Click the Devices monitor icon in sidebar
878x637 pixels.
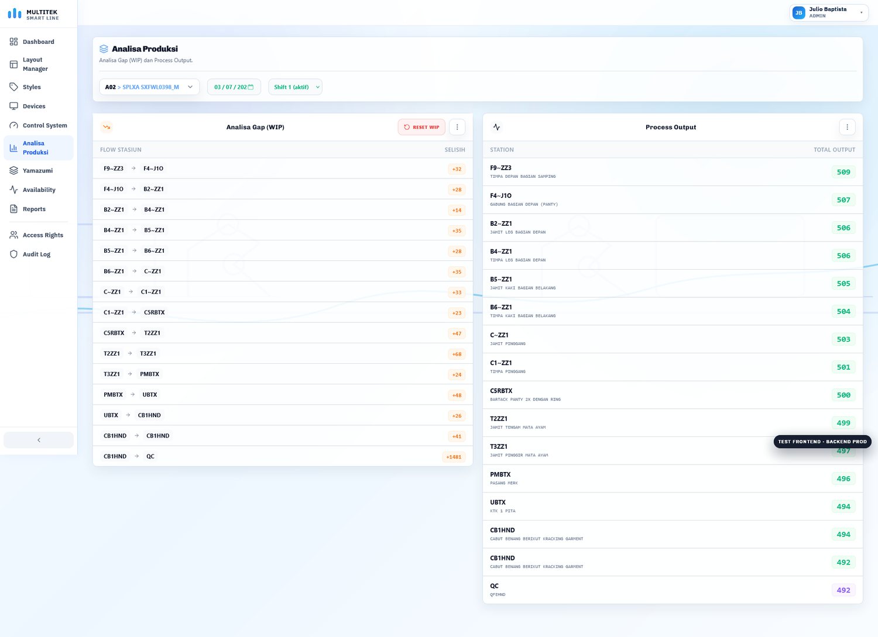click(x=13, y=106)
